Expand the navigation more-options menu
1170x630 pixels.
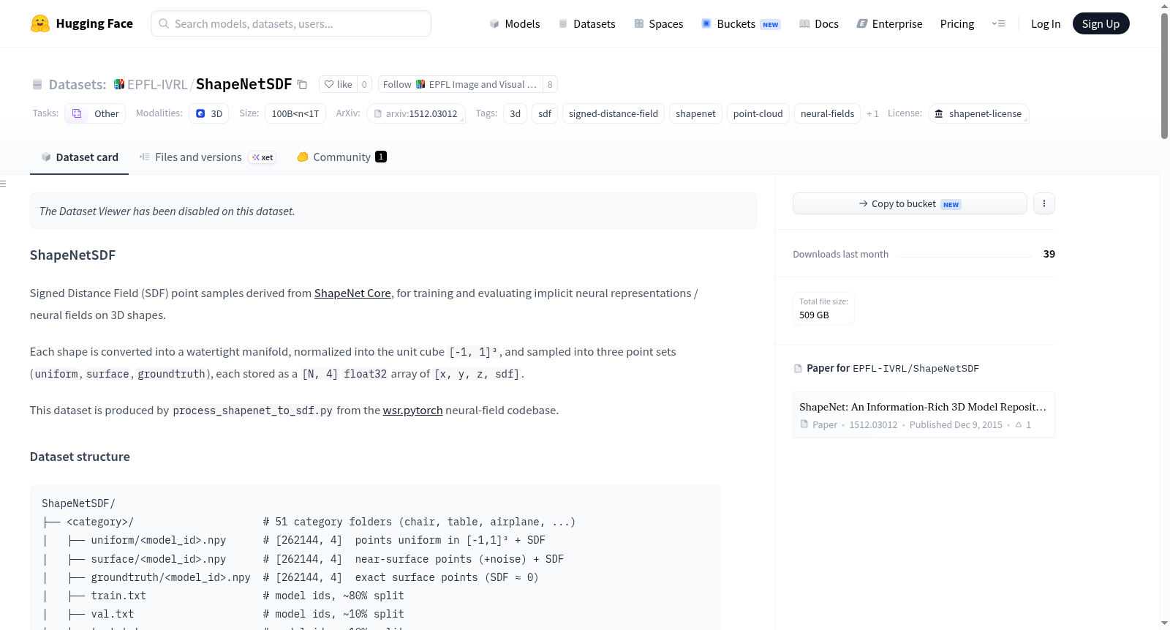pyautogui.click(x=998, y=23)
